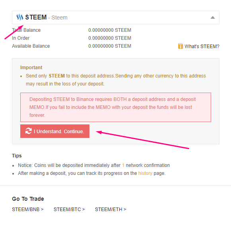Click the Important notice heading
The height and width of the screenshot is (225, 231).
click(x=31, y=68)
